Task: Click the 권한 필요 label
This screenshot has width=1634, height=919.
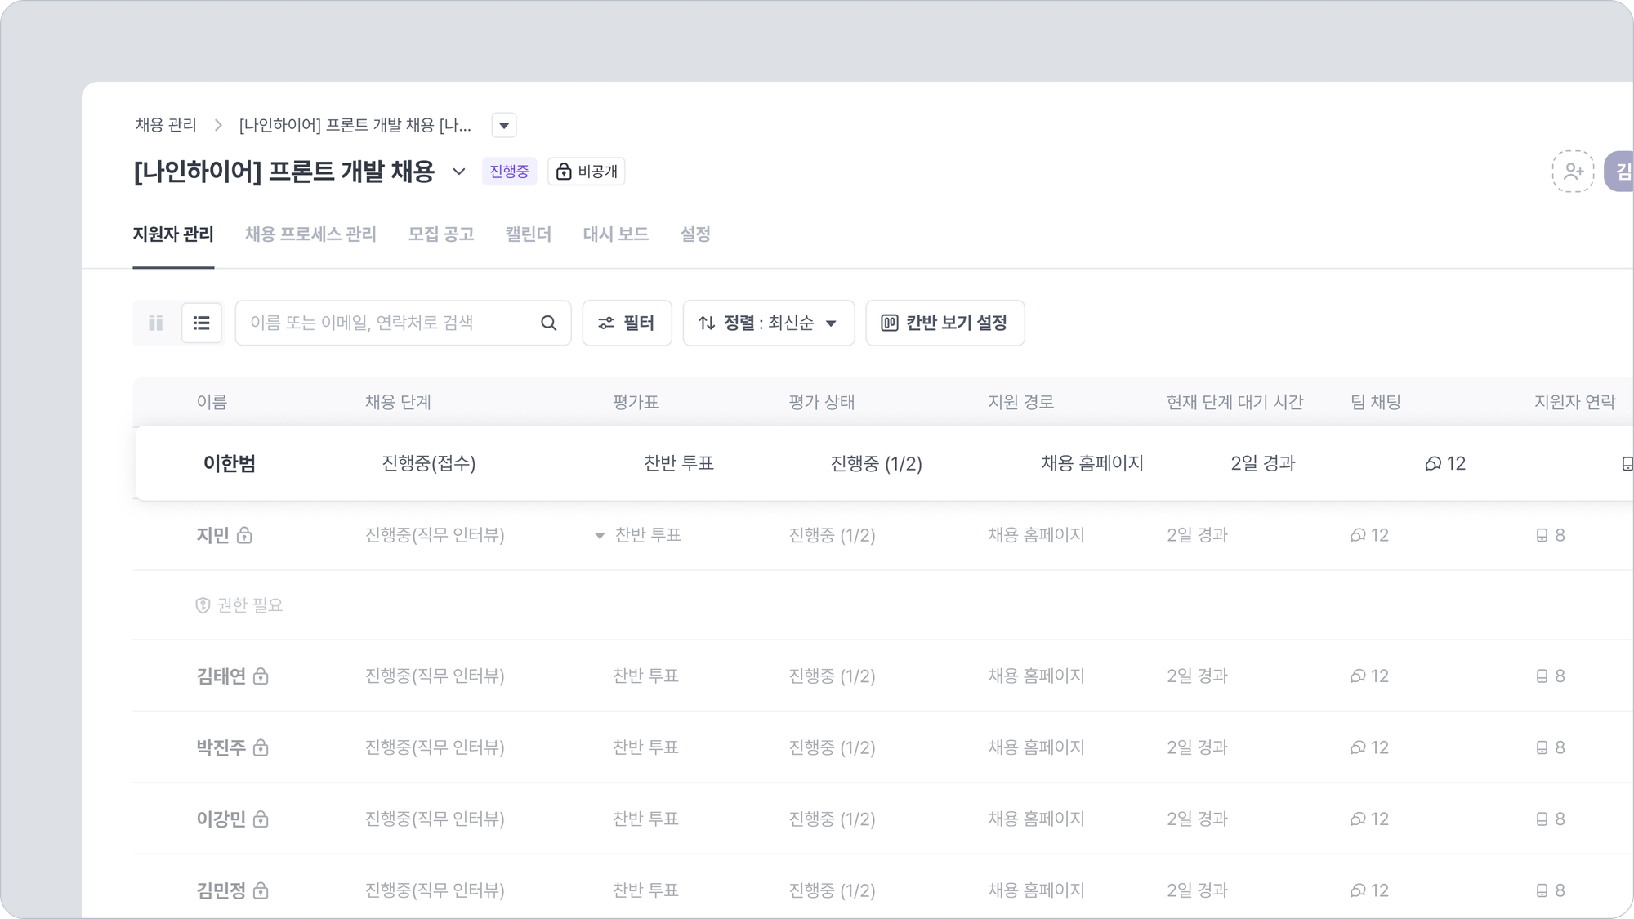Action: (x=249, y=605)
